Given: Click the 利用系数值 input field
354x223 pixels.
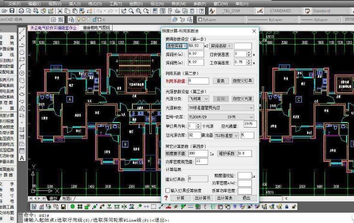Looking at the screenshot, I should [x=198, y=81].
